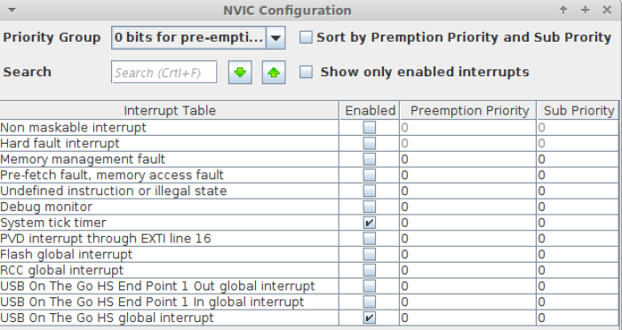
Task: Select the Memory management fault row
Action: (x=309, y=160)
